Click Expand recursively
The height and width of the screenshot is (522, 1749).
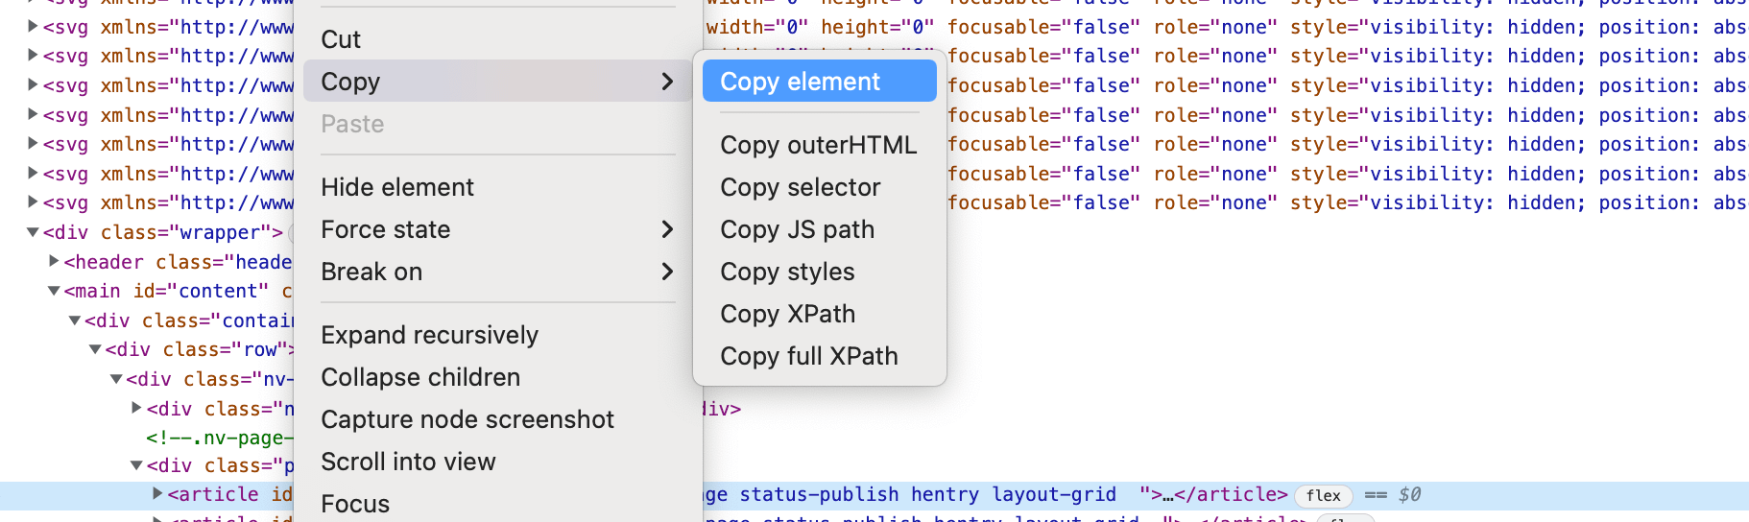[x=429, y=335]
